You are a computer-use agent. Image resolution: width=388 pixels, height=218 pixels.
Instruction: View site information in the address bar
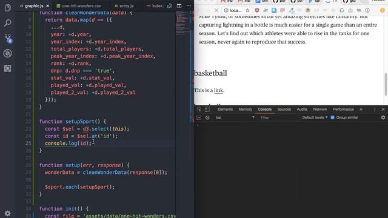[x=226, y=10]
